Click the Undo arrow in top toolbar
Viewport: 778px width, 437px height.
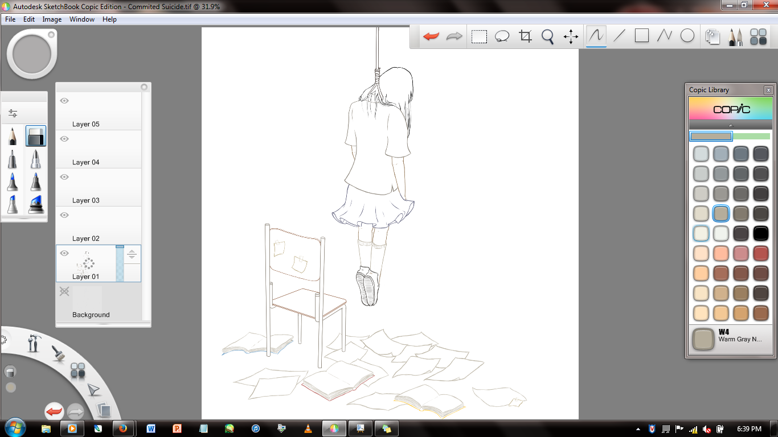pyautogui.click(x=431, y=36)
